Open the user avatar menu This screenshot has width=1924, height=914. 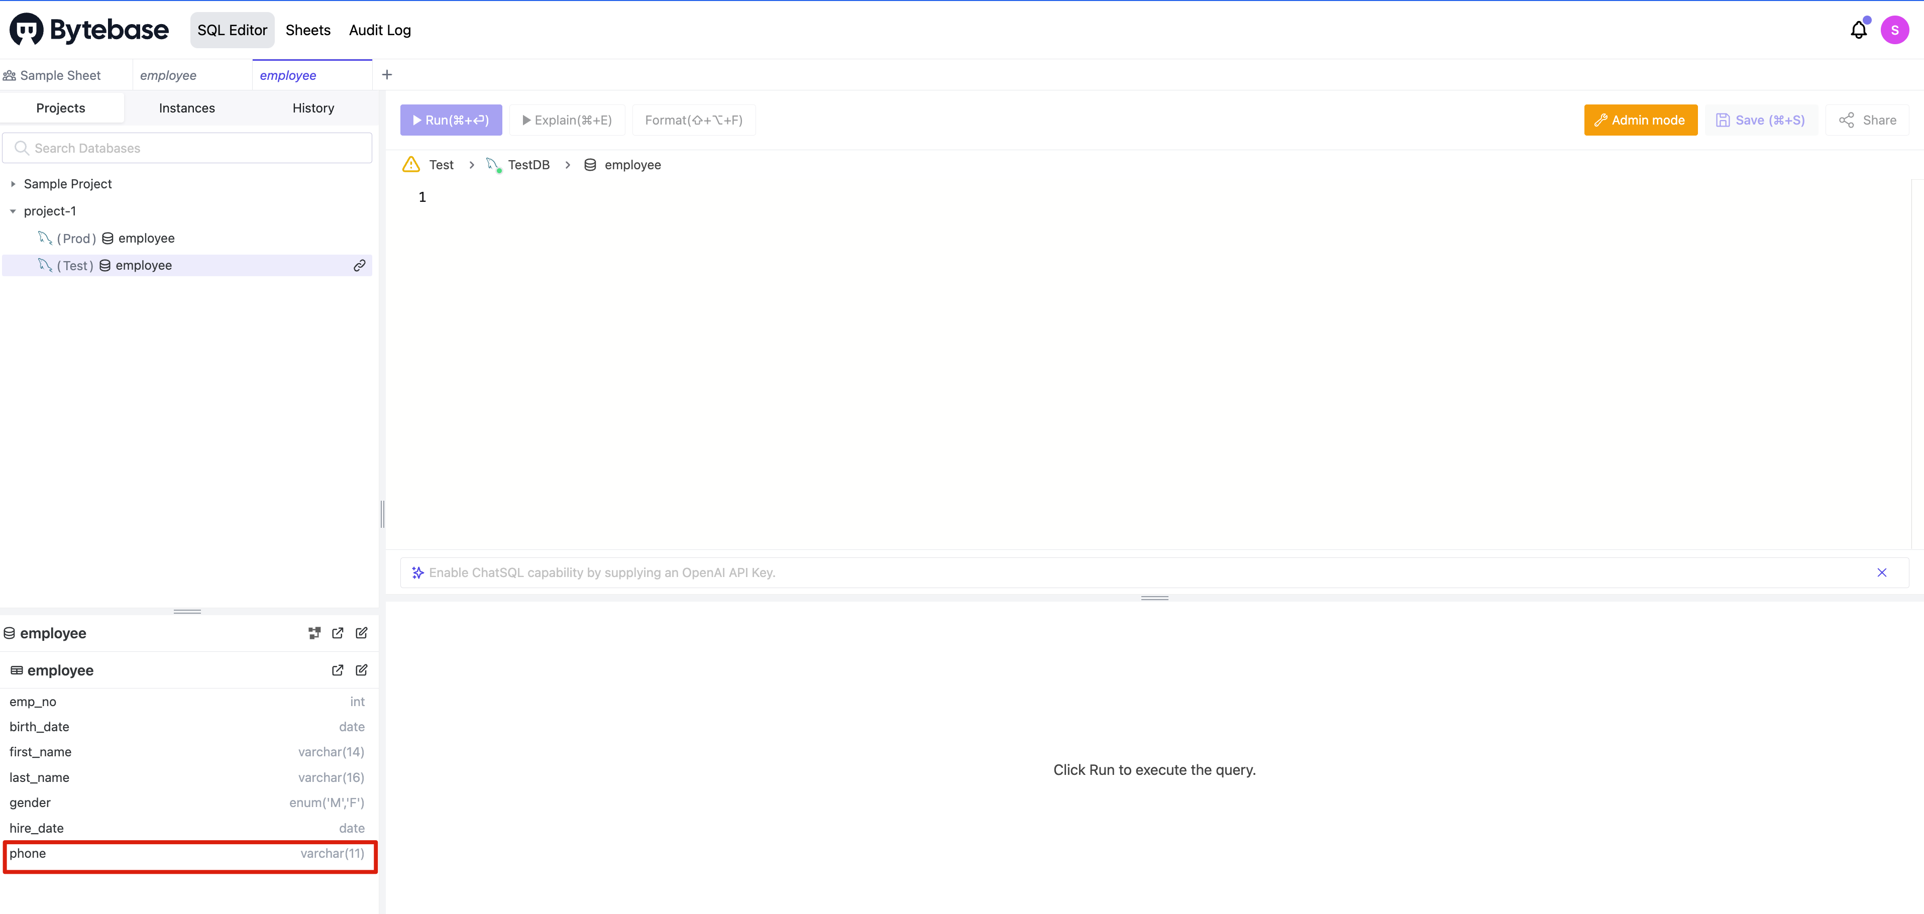(1894, 30)
